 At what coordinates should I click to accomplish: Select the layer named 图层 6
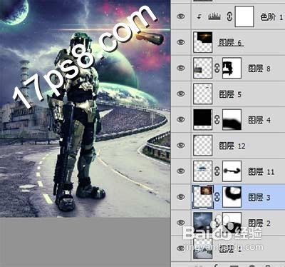tap(230, 42)
